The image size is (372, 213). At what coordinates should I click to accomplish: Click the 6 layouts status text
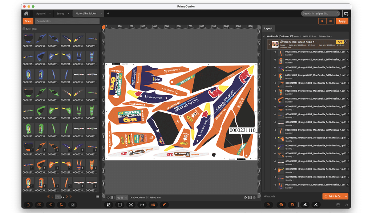pyautogui.click(x=270, y=196)
